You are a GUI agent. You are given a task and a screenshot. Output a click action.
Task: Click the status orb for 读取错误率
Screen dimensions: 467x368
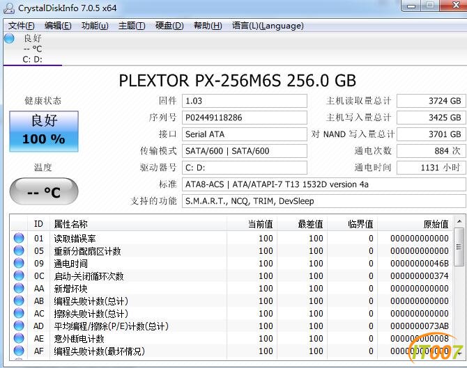[x=19, y=238]
